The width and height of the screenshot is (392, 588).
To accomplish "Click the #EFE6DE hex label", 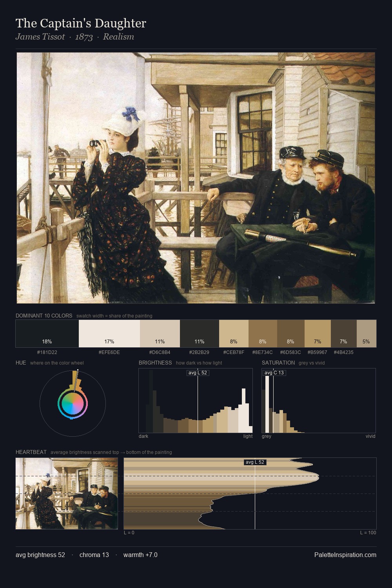I will 109,352.
